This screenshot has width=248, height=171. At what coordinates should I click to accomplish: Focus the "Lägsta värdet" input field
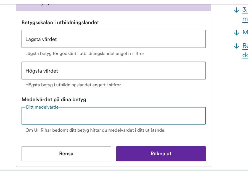click(x=114, y=39)
